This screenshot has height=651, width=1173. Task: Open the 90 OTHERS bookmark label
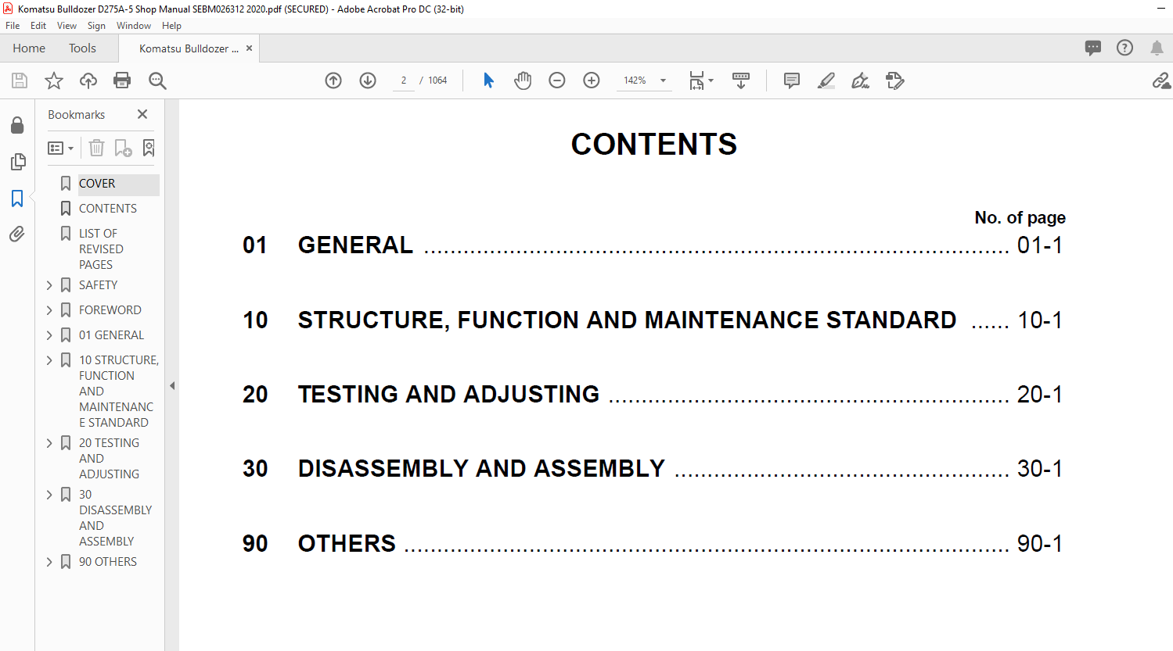click(x=108, y=562)
